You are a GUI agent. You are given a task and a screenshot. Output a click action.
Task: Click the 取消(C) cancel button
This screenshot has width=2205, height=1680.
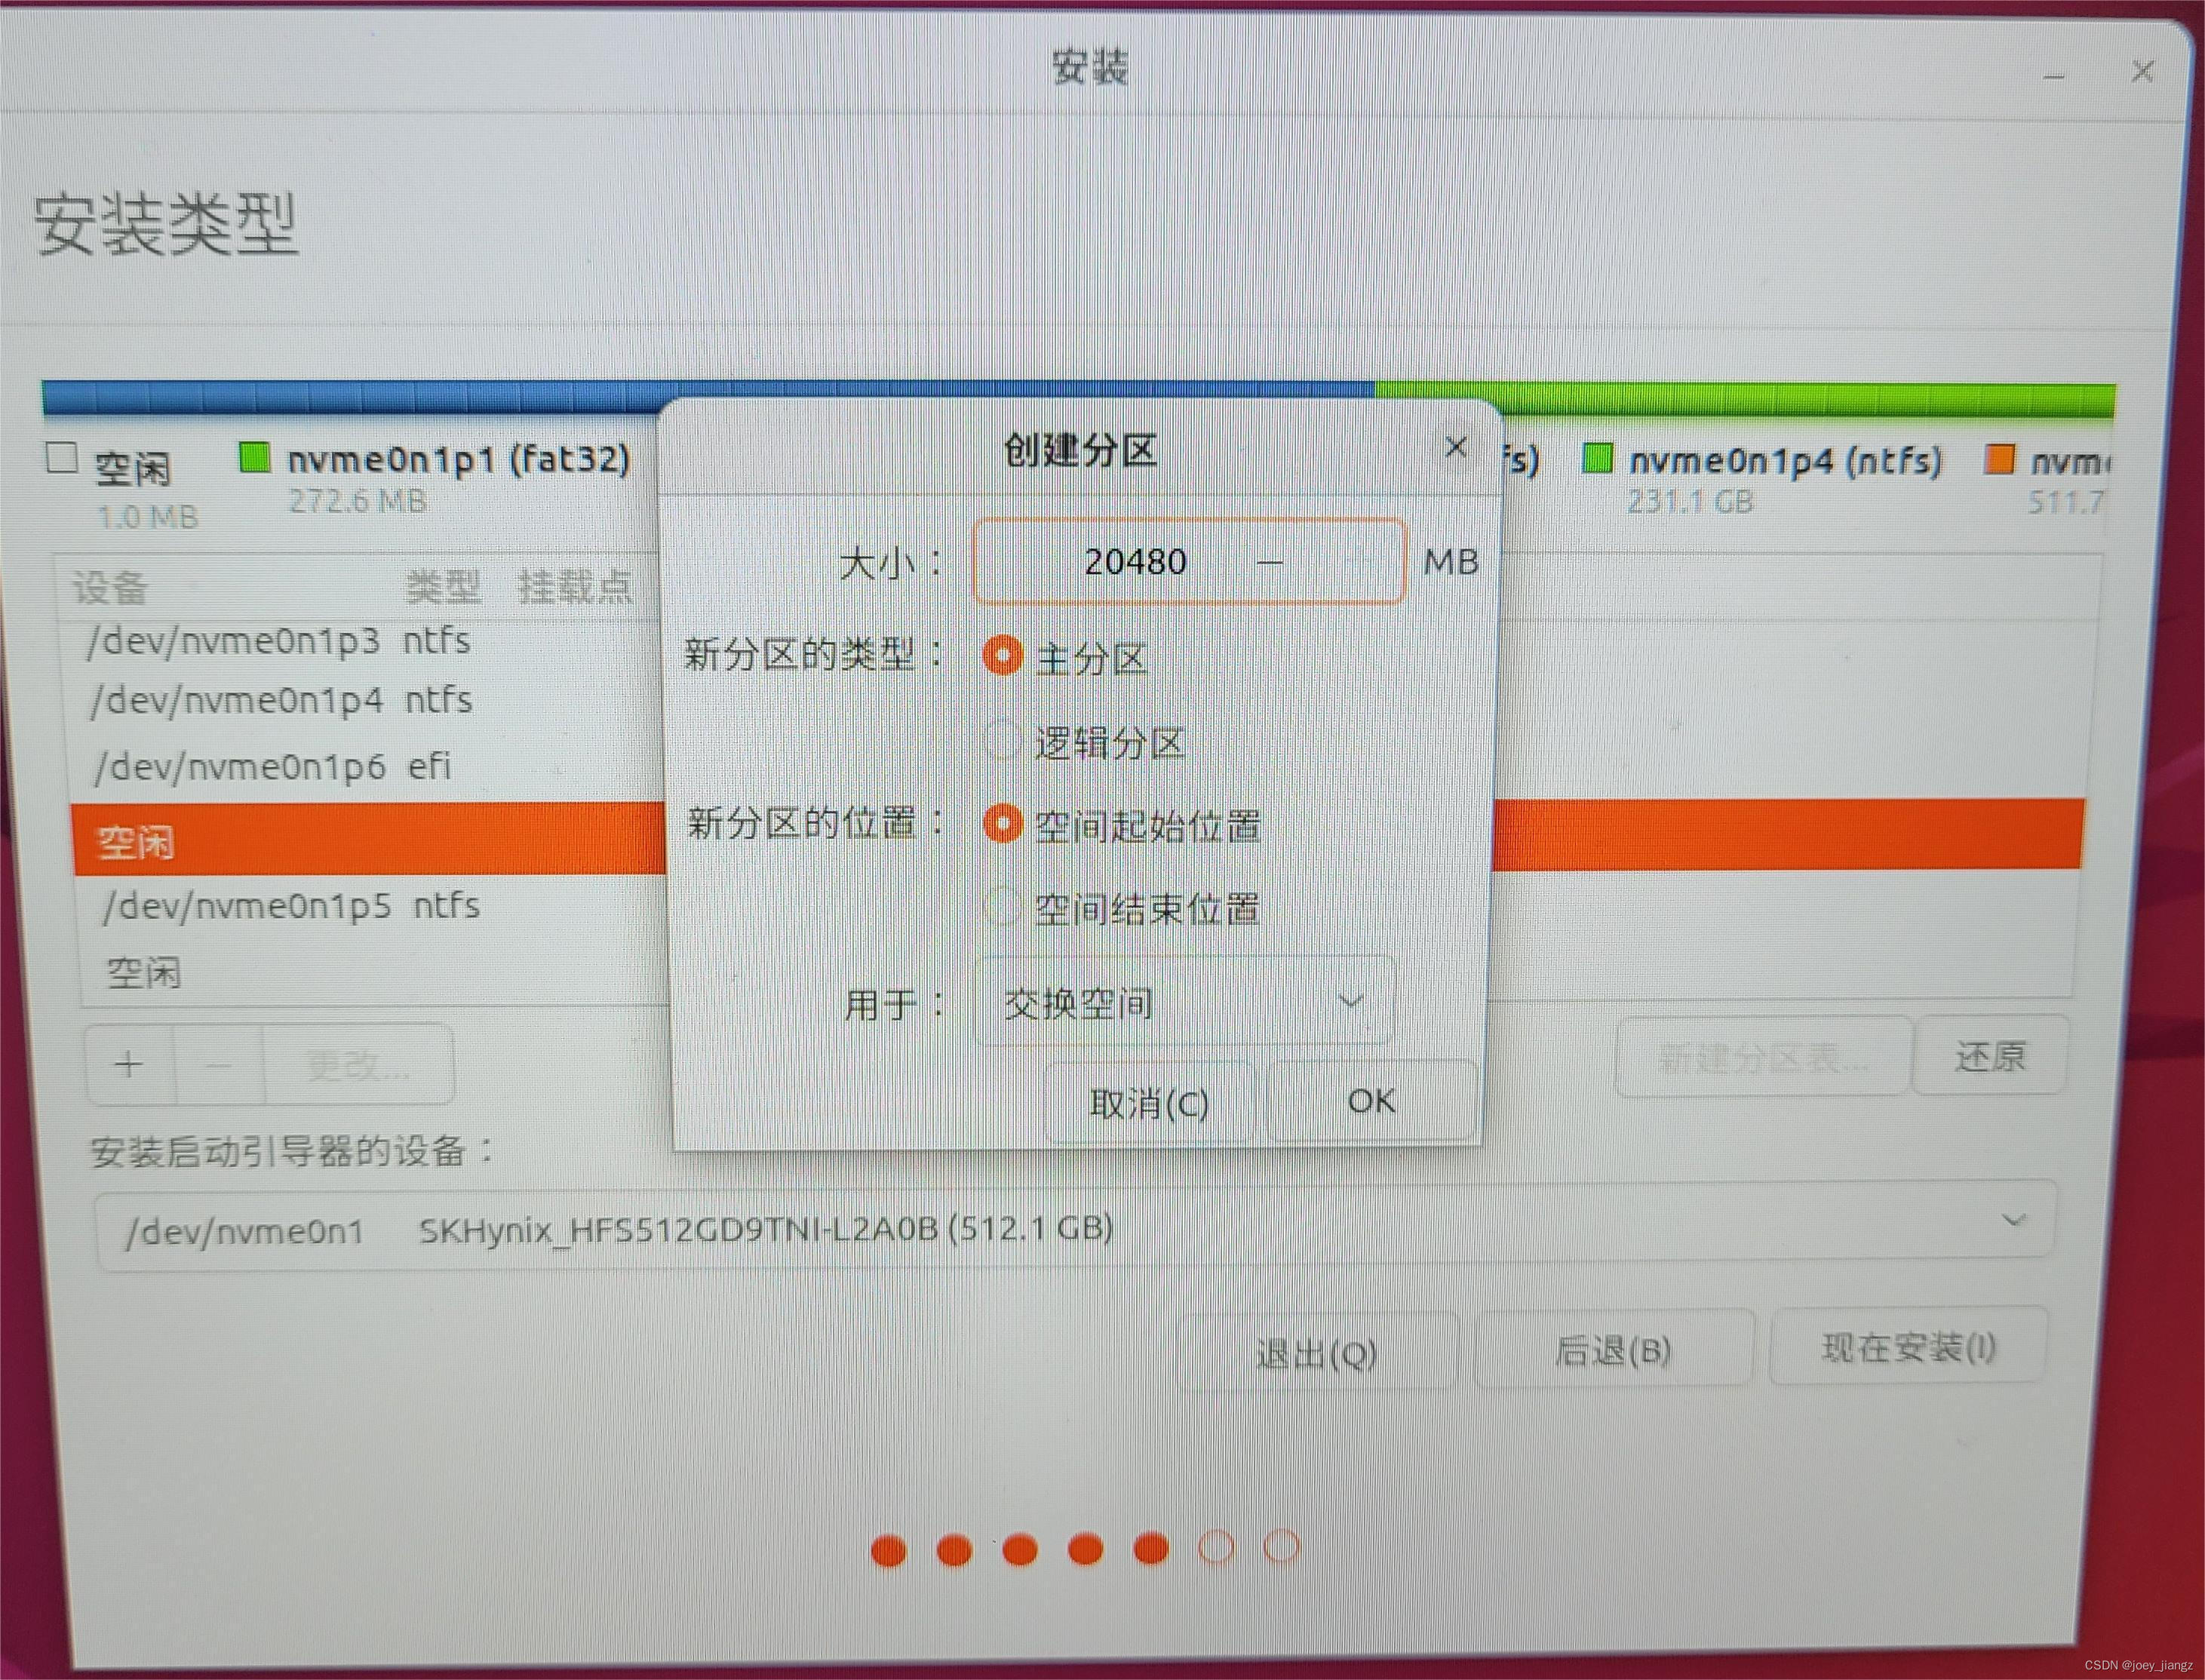click(1148, 1104)
